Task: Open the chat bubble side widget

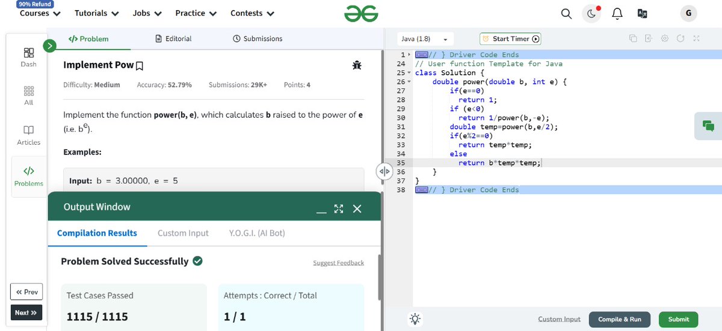Action: (708, 126)
